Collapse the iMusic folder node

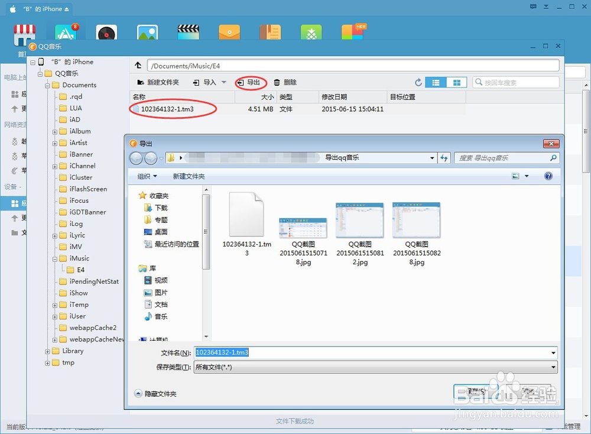54,259
